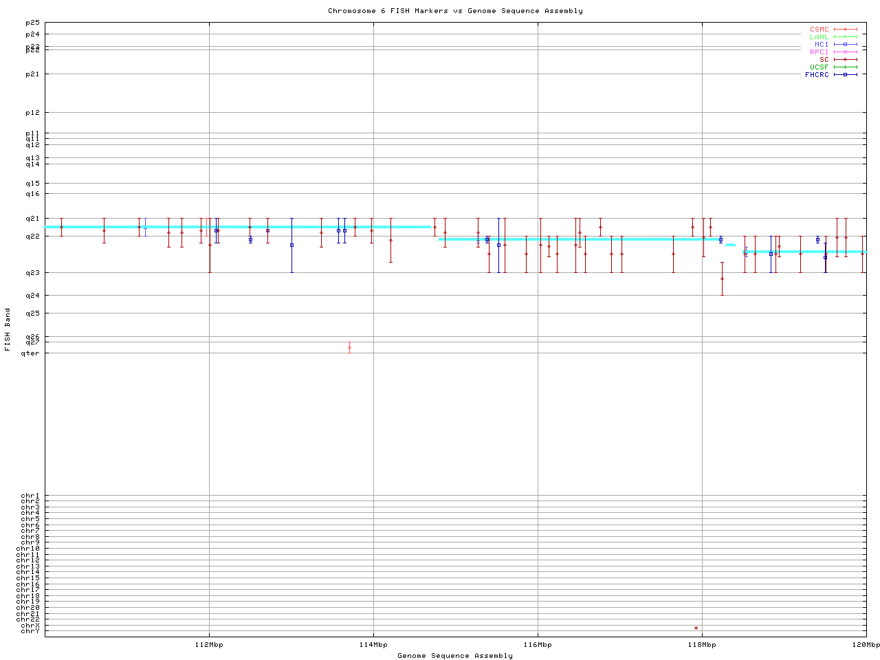Click the SC legend marker sample
This screenshot has height=660, width=880.
pyautogui.click(x=845, y=60)
